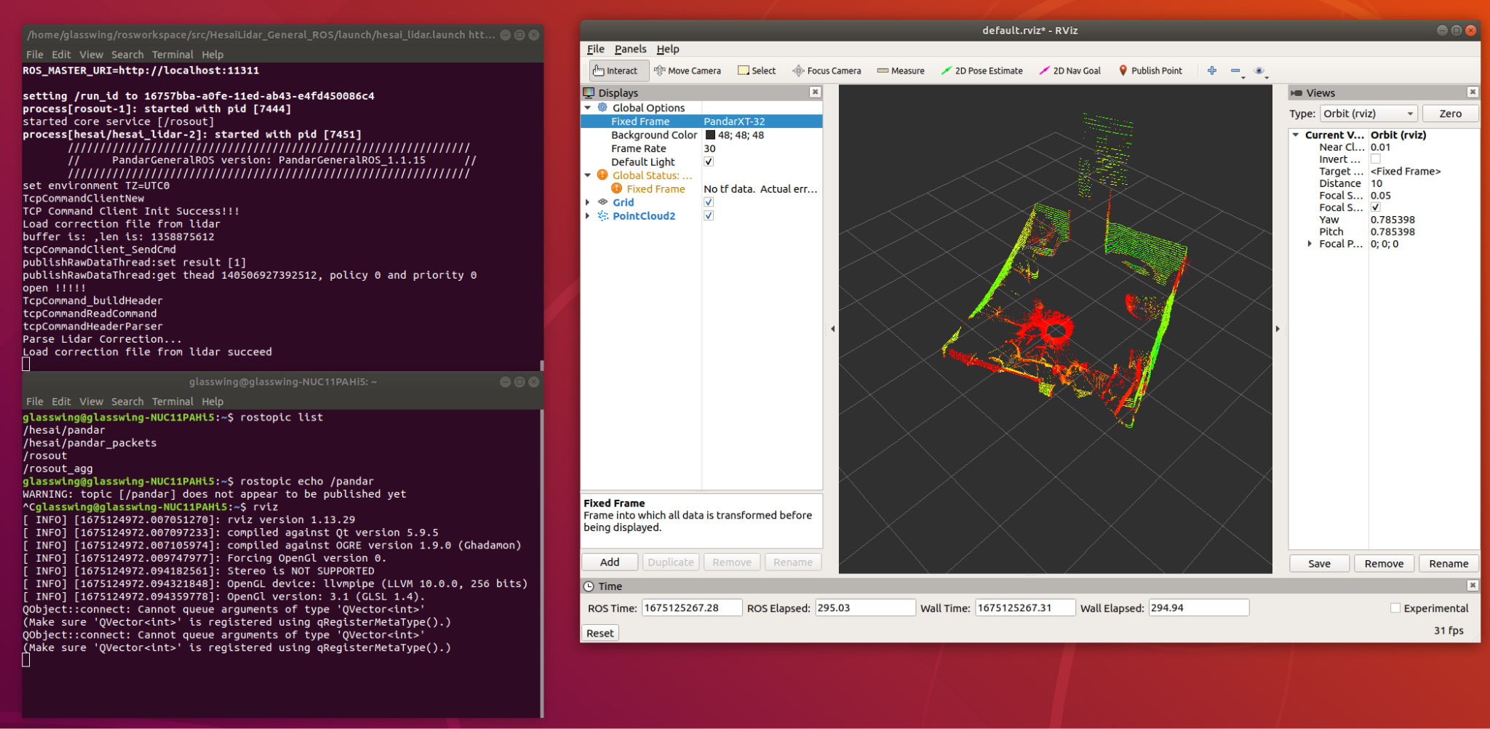Enable the Experimental checkbox
The width and height of the screenshot is (1490, 729).
pos(1395,608)
